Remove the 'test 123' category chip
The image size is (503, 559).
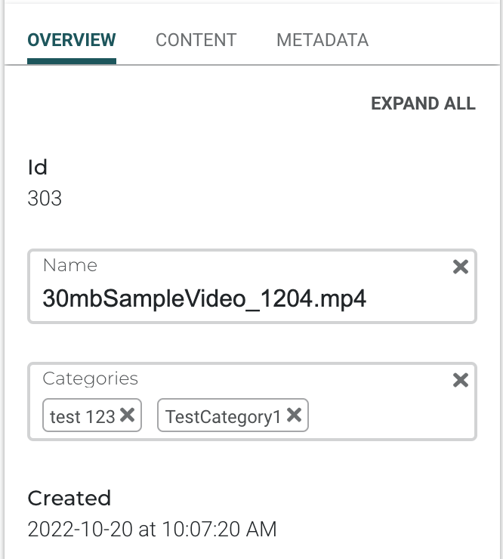click(x=128, y=415)
